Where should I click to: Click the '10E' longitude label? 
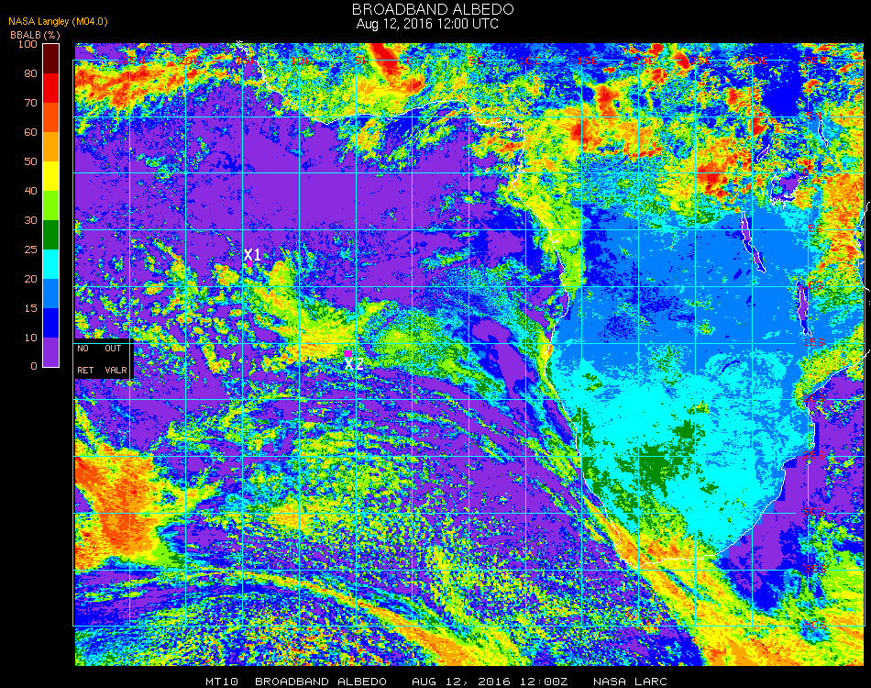530,61
